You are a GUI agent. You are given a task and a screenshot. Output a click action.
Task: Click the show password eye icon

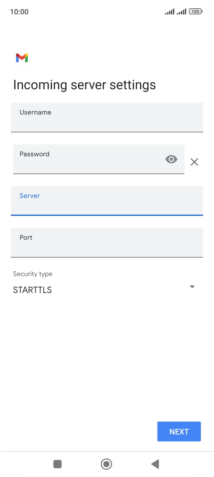[171, 159]
